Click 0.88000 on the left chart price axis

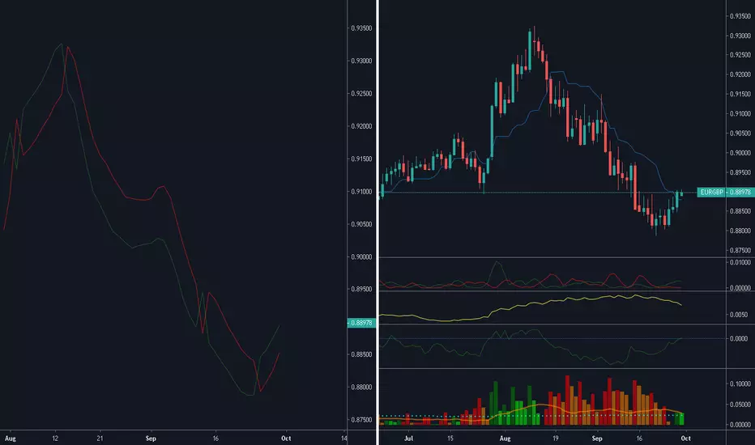(x=361, y=388)
